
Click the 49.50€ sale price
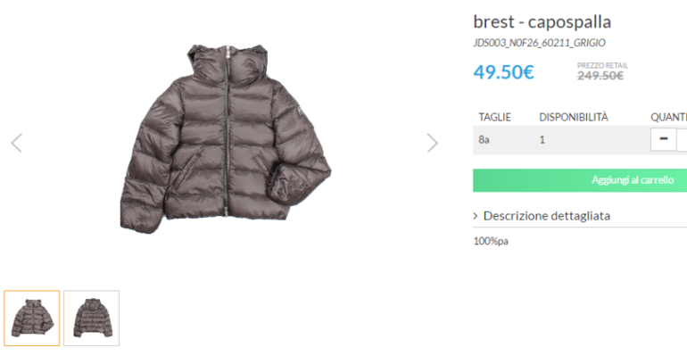pos(503,72)
